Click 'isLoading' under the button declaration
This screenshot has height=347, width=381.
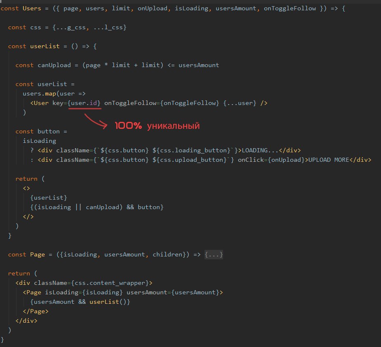tap(39, 141)
